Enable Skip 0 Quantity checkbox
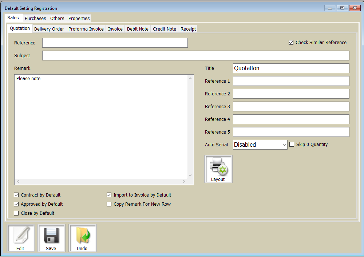The image size is (364, 257). click(292, 145)
